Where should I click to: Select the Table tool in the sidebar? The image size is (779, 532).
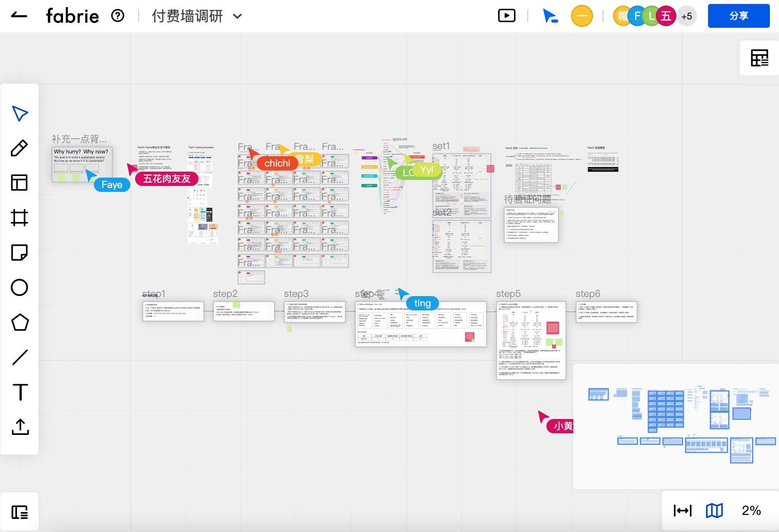point(19,183)
